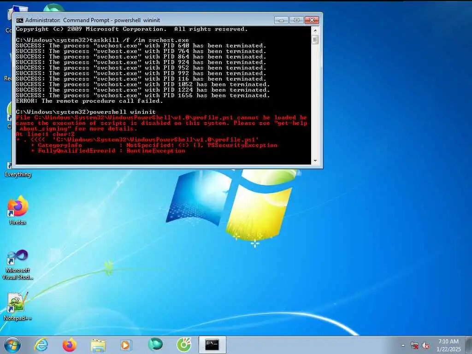The height and width of the screenshot is (354, 472).
Task: Click scroll up arrow in Command Prompt
Action: coord(315,30)
